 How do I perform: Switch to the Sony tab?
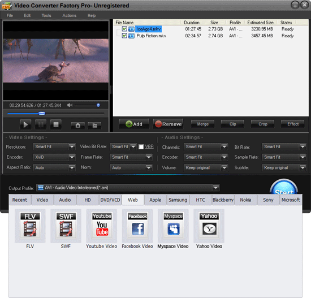tap(268, 200)
